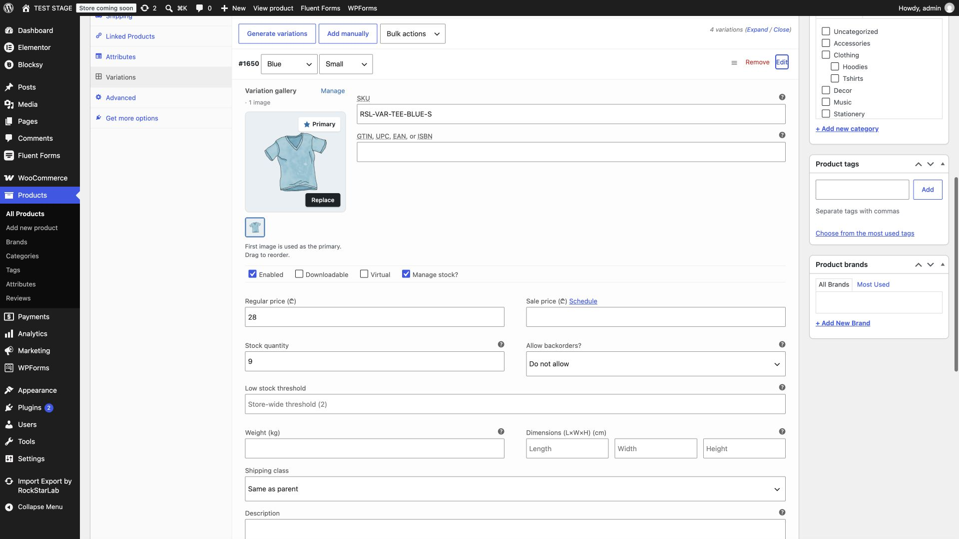Click the Schedule sale price link

[x=583, y=301]
